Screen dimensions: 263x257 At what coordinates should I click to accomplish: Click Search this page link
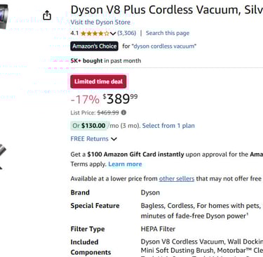point(168,33)
